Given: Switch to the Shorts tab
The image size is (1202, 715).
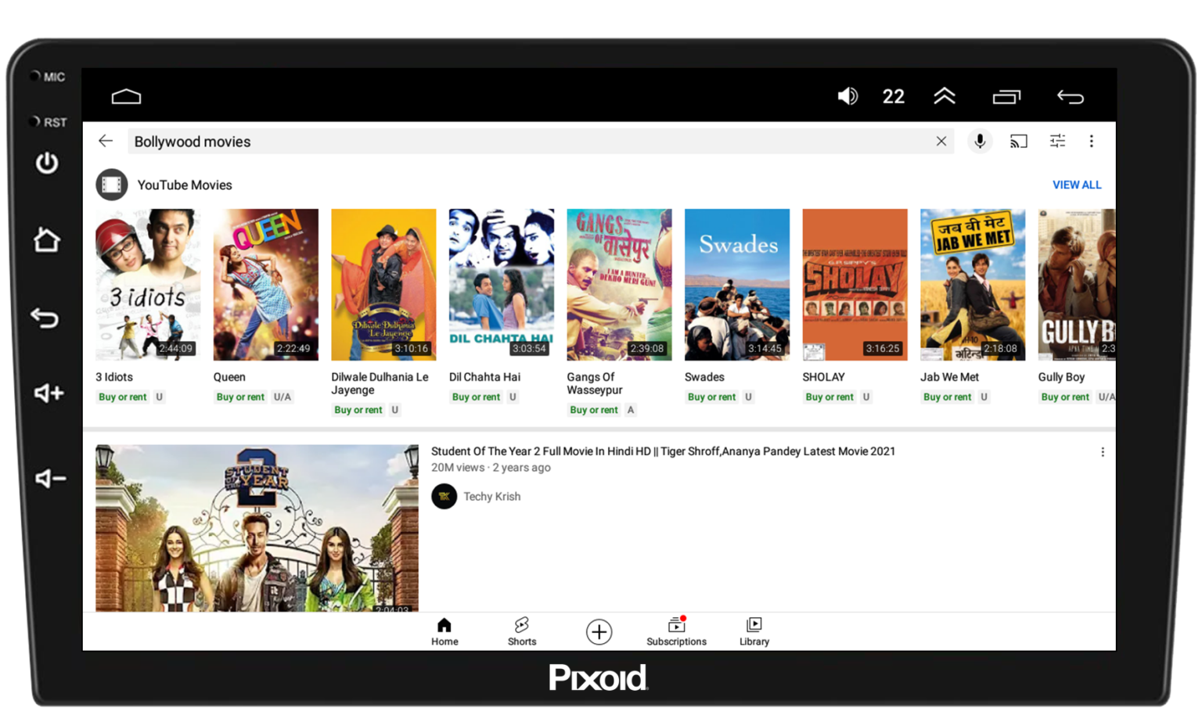Looking at the screenshot, I should point(522,631).
